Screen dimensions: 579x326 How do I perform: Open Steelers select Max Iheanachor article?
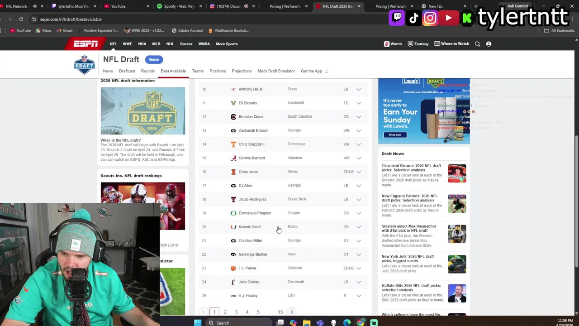coord(409,228)
